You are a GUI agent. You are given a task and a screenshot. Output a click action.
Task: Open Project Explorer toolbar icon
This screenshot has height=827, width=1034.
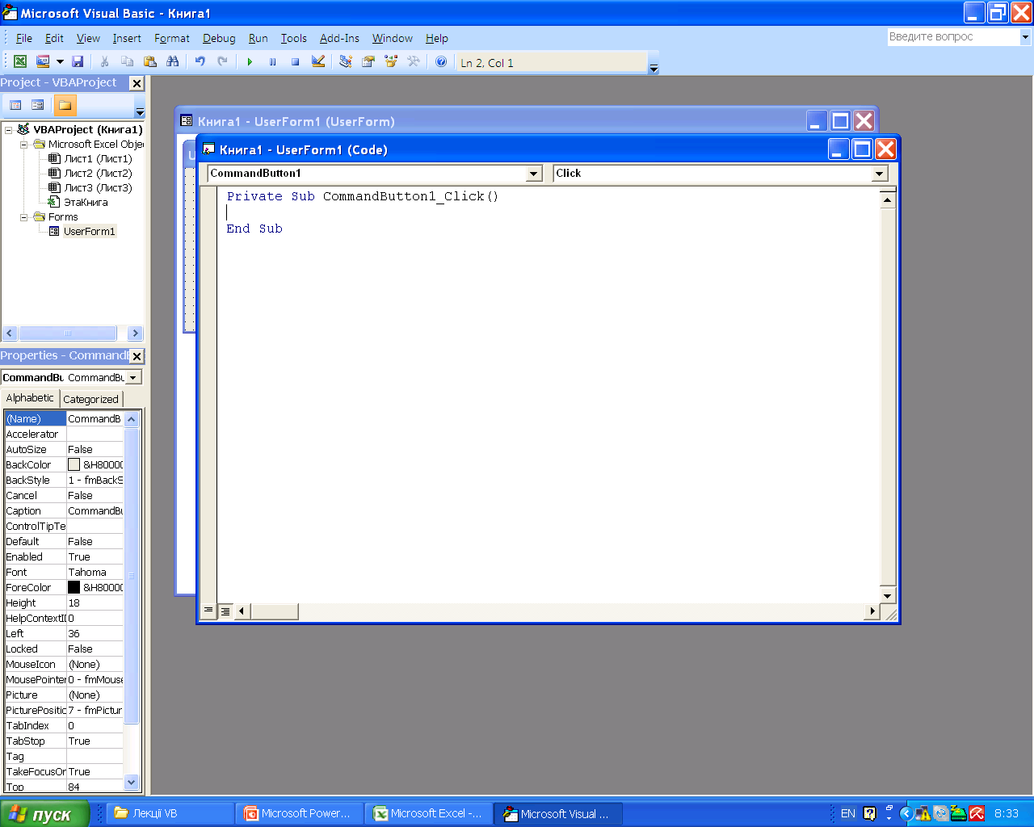coord(345,61)
